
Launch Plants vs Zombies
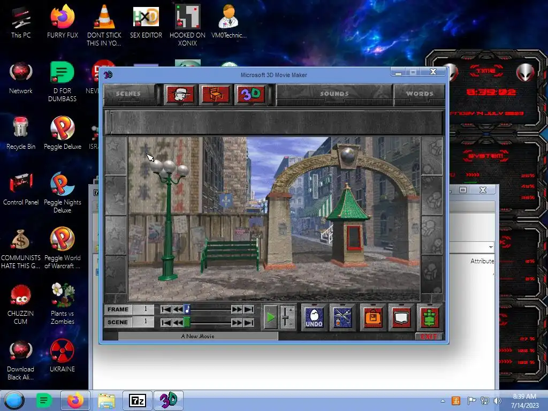(63, 304)
